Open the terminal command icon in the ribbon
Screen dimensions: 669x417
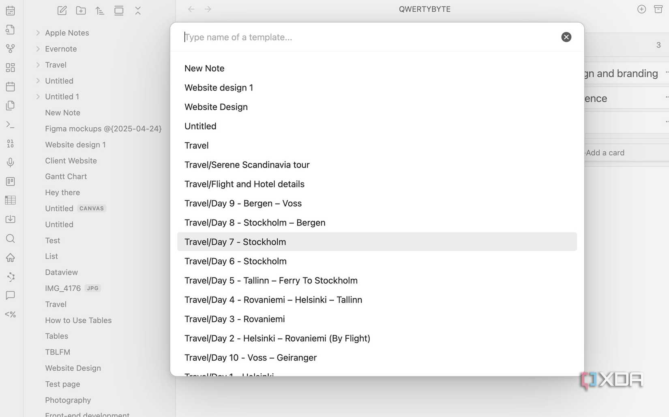[x=11, y=125]
